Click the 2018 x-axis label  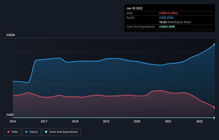(x=75, y=121)
